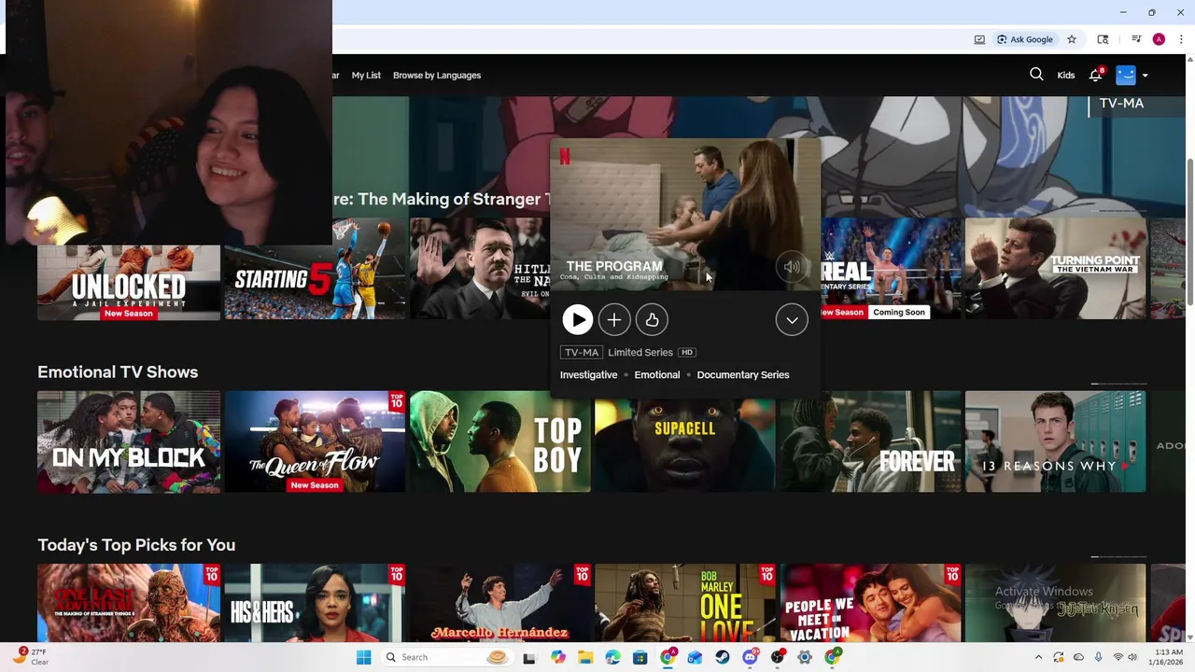Expand more info chevron on The Program card
Viewport: 1195px width, 672px height.
click(x=792, y=320)
